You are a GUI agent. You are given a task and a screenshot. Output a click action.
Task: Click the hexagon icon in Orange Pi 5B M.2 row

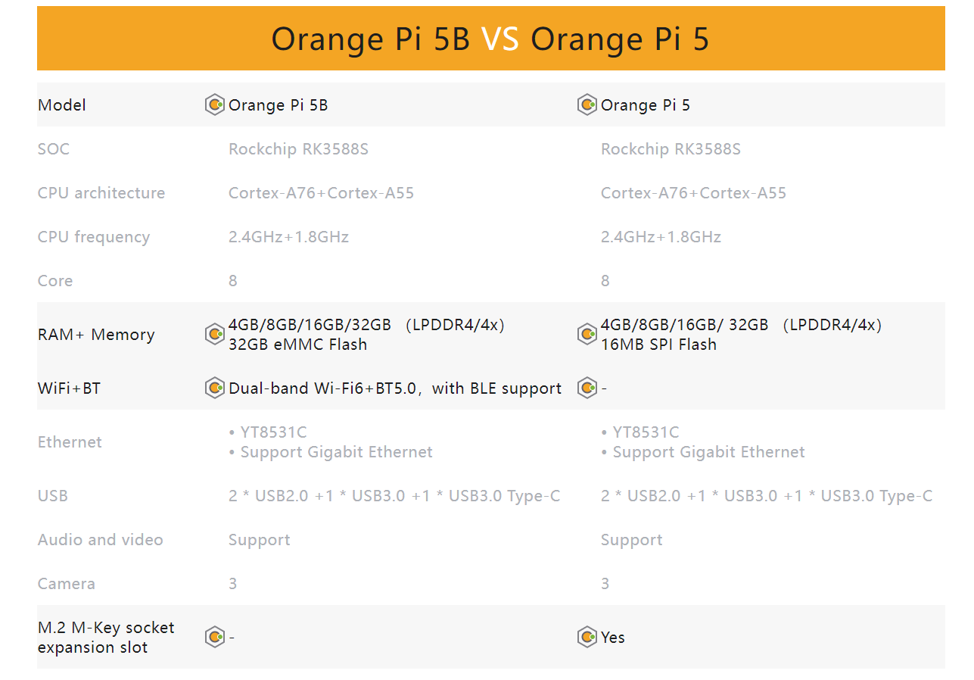pos(215,637)
